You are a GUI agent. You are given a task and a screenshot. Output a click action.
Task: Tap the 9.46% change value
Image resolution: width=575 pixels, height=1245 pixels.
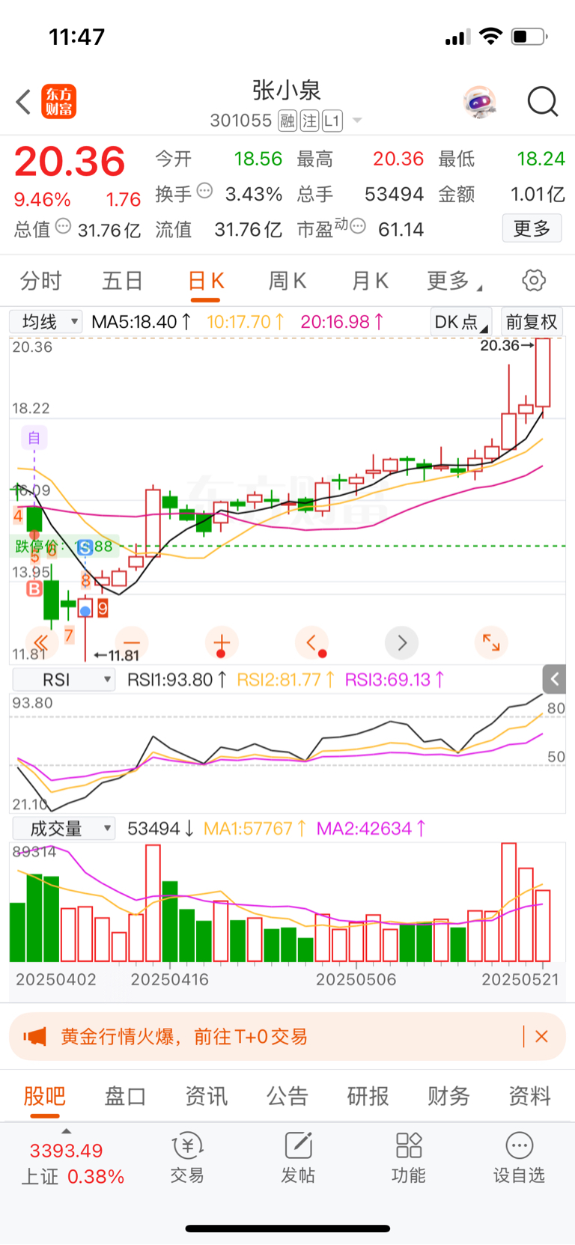[42, 200]
